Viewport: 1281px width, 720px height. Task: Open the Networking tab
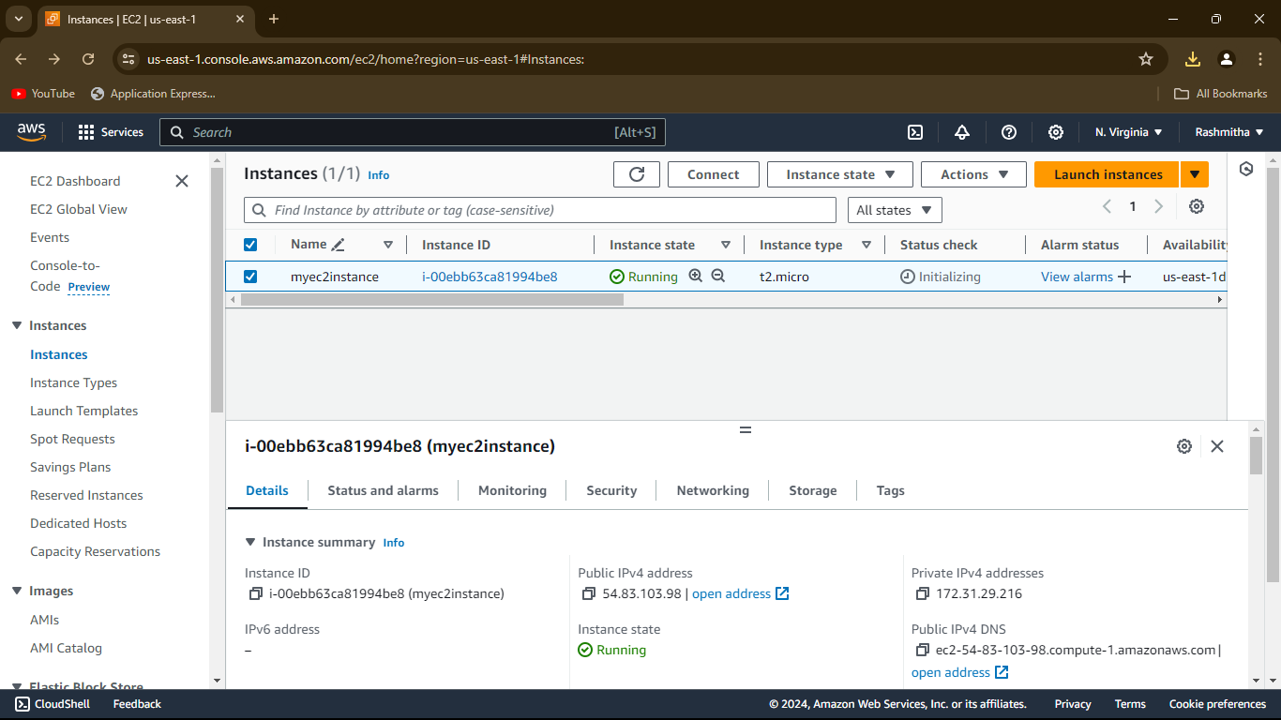pos(713,490)
